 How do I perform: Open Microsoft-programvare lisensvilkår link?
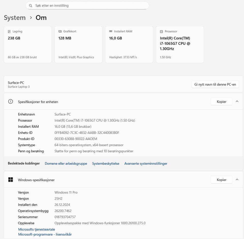[x=45, y=234]
